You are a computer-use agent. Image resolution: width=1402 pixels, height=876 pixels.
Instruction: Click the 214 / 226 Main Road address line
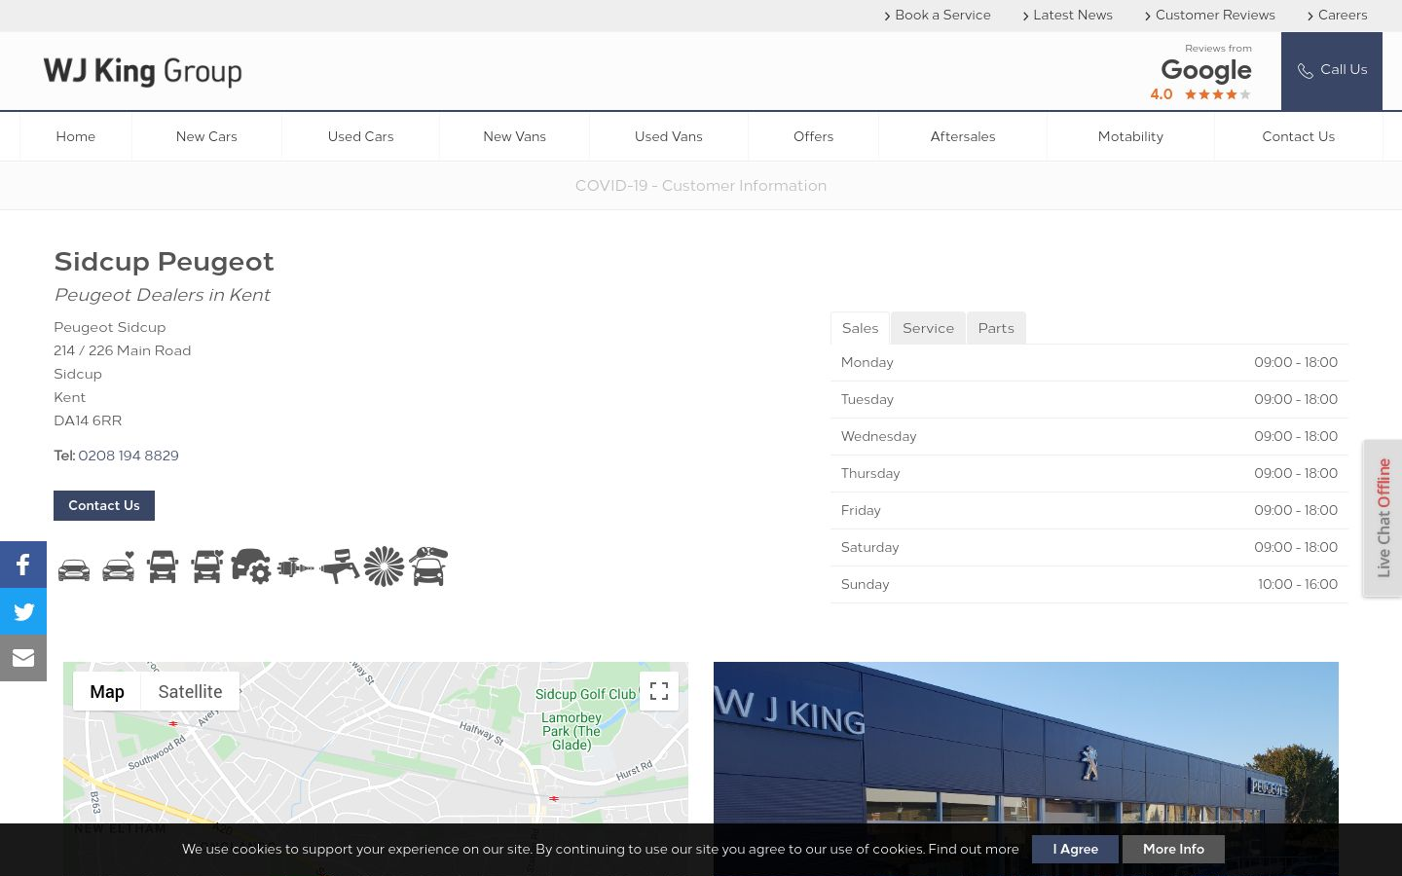tap(123, 350)
